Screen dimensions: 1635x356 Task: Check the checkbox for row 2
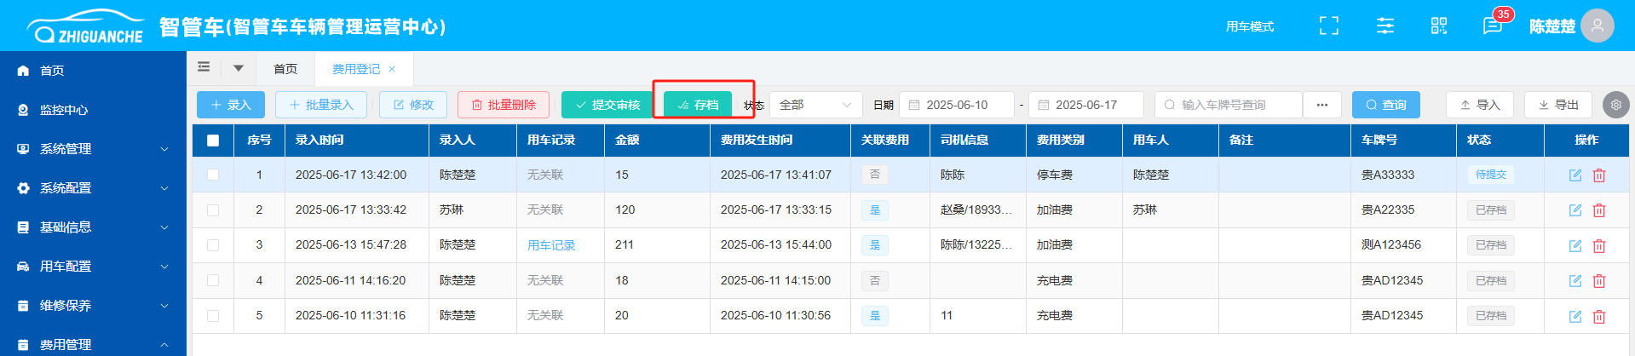pos(213,210)
